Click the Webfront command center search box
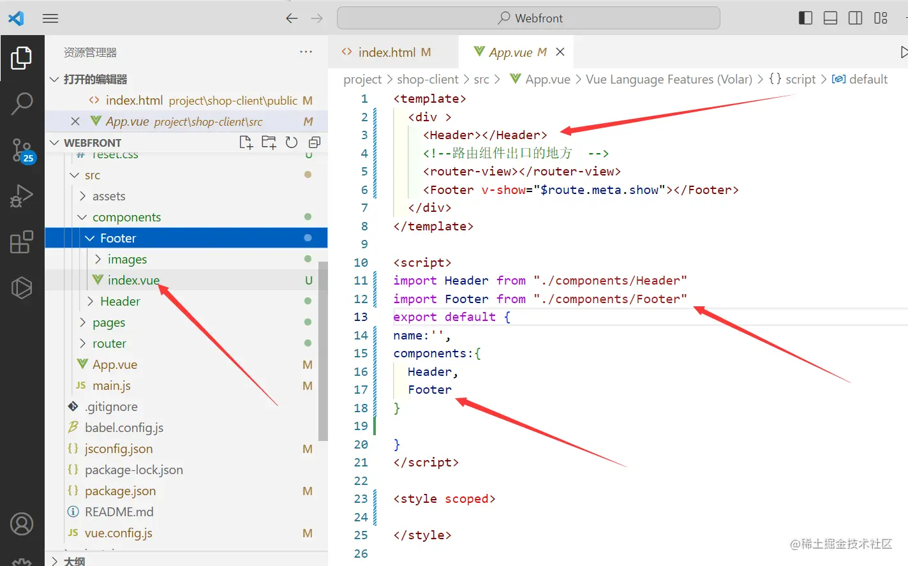908x566 pixels. pyautogui.click(x=528, y=18)
